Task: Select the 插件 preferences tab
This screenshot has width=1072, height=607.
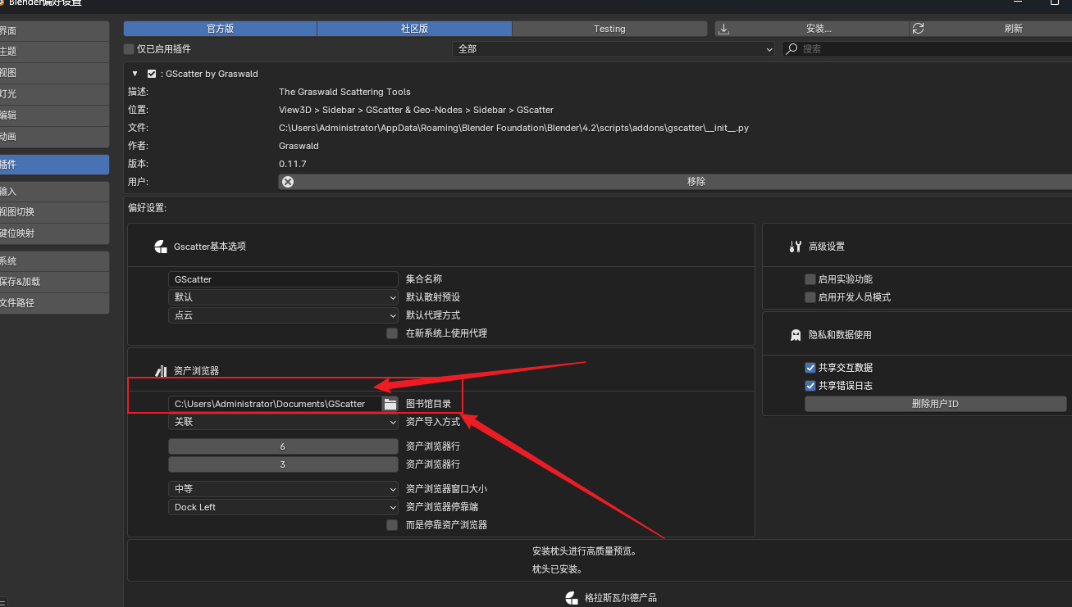Action: [54, 165]
